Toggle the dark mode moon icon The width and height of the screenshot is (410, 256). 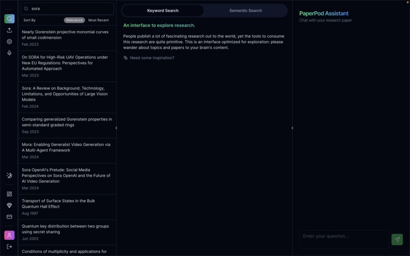click(10, 175)
